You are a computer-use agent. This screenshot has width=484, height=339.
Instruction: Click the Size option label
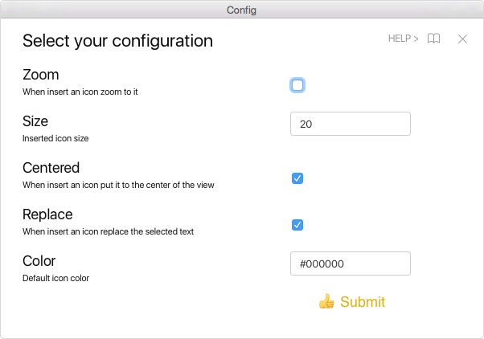coord(35,121)
